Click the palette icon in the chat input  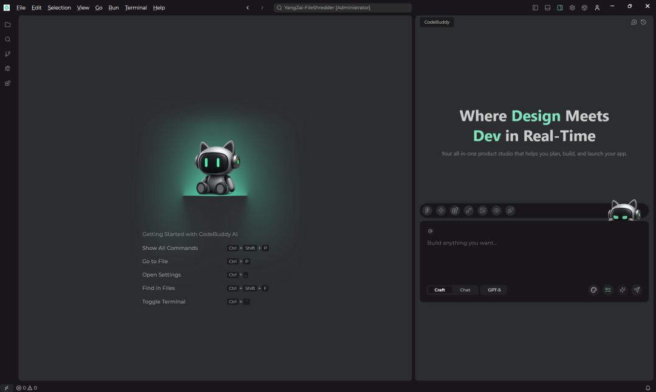(593, 290)
